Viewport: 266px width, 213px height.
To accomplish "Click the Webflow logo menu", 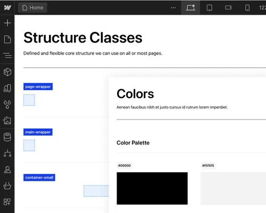I will point(7,7).
